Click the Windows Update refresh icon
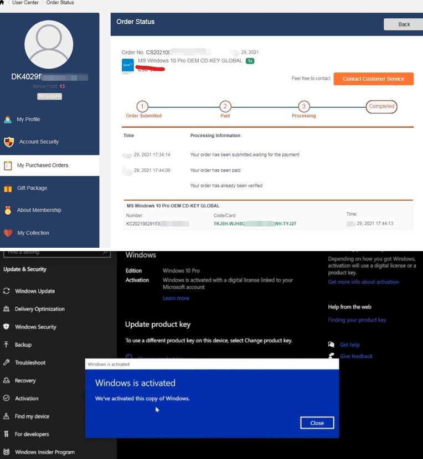The image size is (423, 459). [7, 291]
